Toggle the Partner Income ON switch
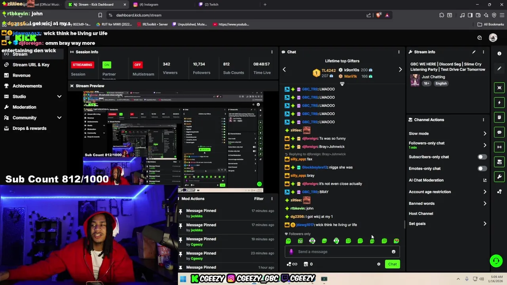The height and width of the screenshot is (285, 507). [107, 65]
